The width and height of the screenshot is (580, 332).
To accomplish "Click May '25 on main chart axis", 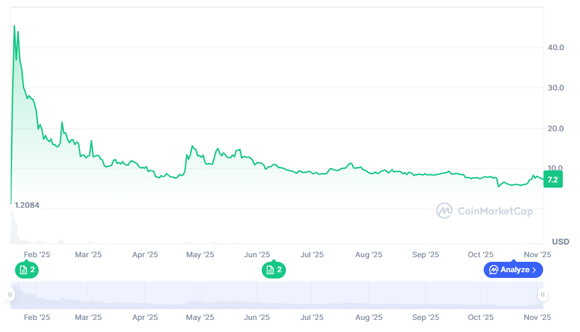I will pos(200,254).
